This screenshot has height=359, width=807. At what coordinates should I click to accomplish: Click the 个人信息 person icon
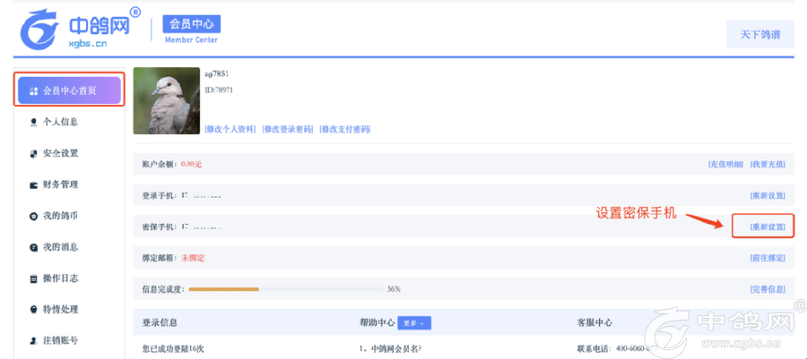pyautogui.click(x=33, y=123)
